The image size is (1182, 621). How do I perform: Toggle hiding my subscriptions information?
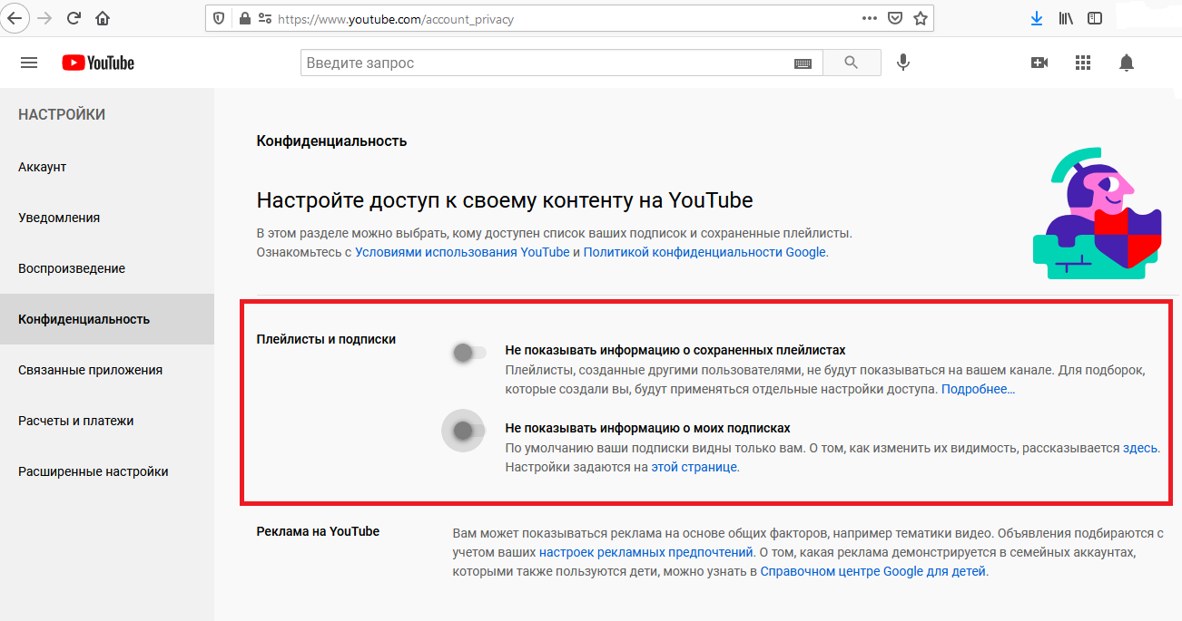tap(464, 431)
